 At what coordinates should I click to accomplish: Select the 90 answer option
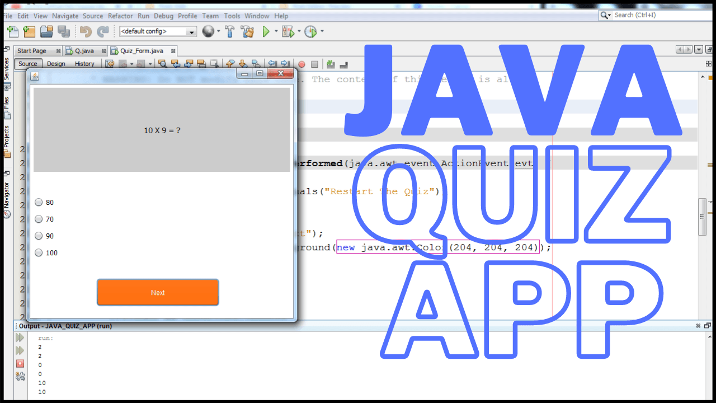point(39,236)
